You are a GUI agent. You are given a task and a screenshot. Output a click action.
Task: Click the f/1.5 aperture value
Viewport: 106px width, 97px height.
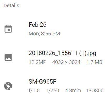coord(34,90)
